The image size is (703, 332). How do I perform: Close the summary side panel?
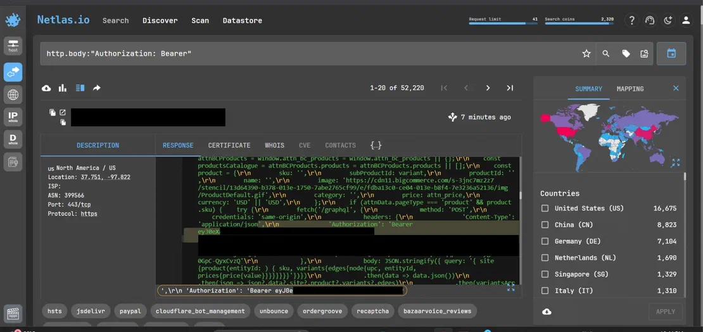(676, 88)
